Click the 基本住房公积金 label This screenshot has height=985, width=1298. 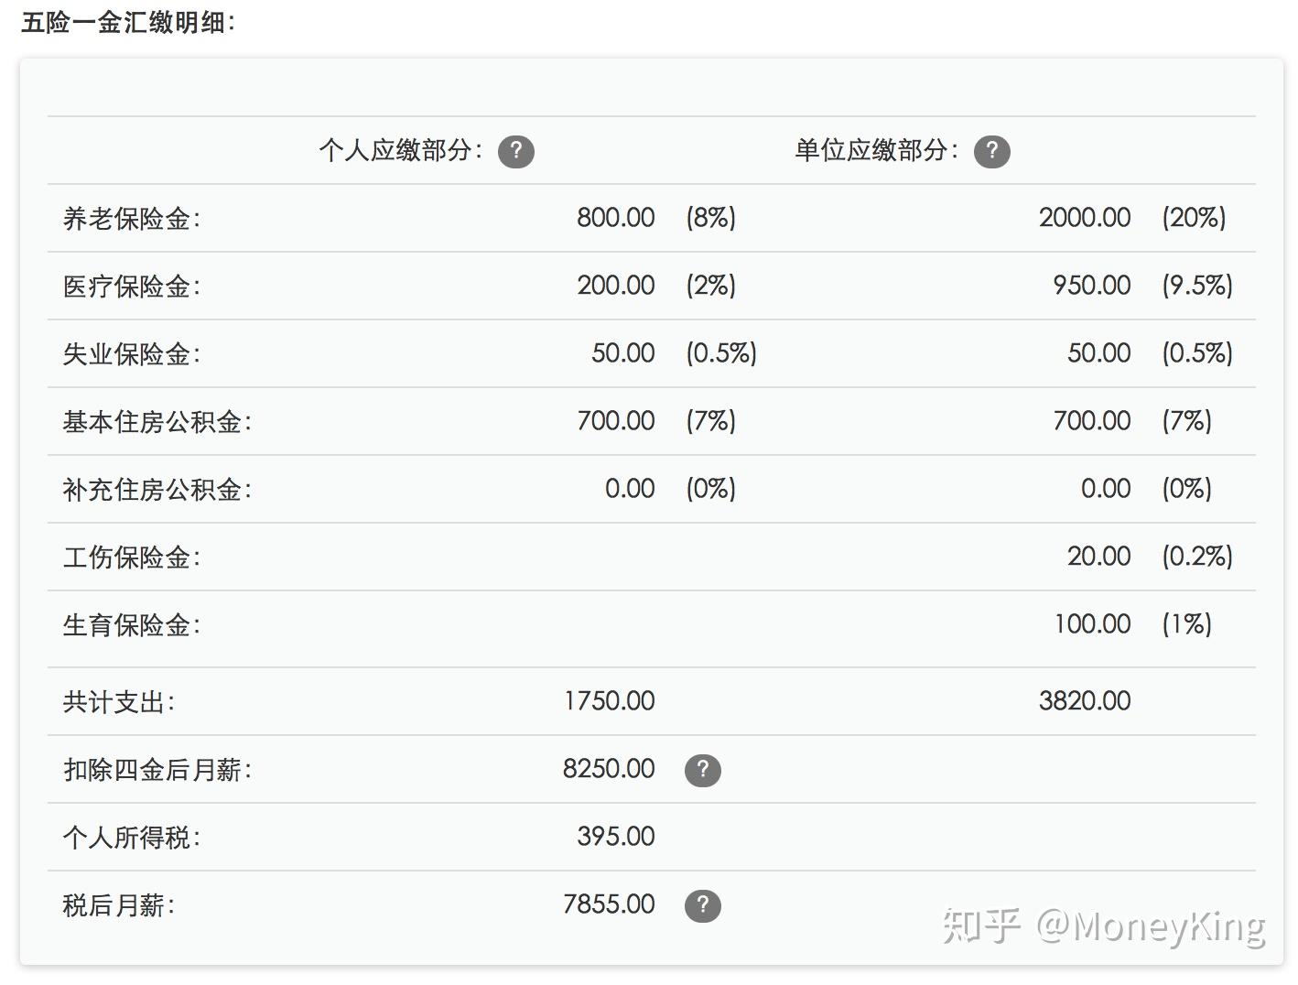click(157, 422)
